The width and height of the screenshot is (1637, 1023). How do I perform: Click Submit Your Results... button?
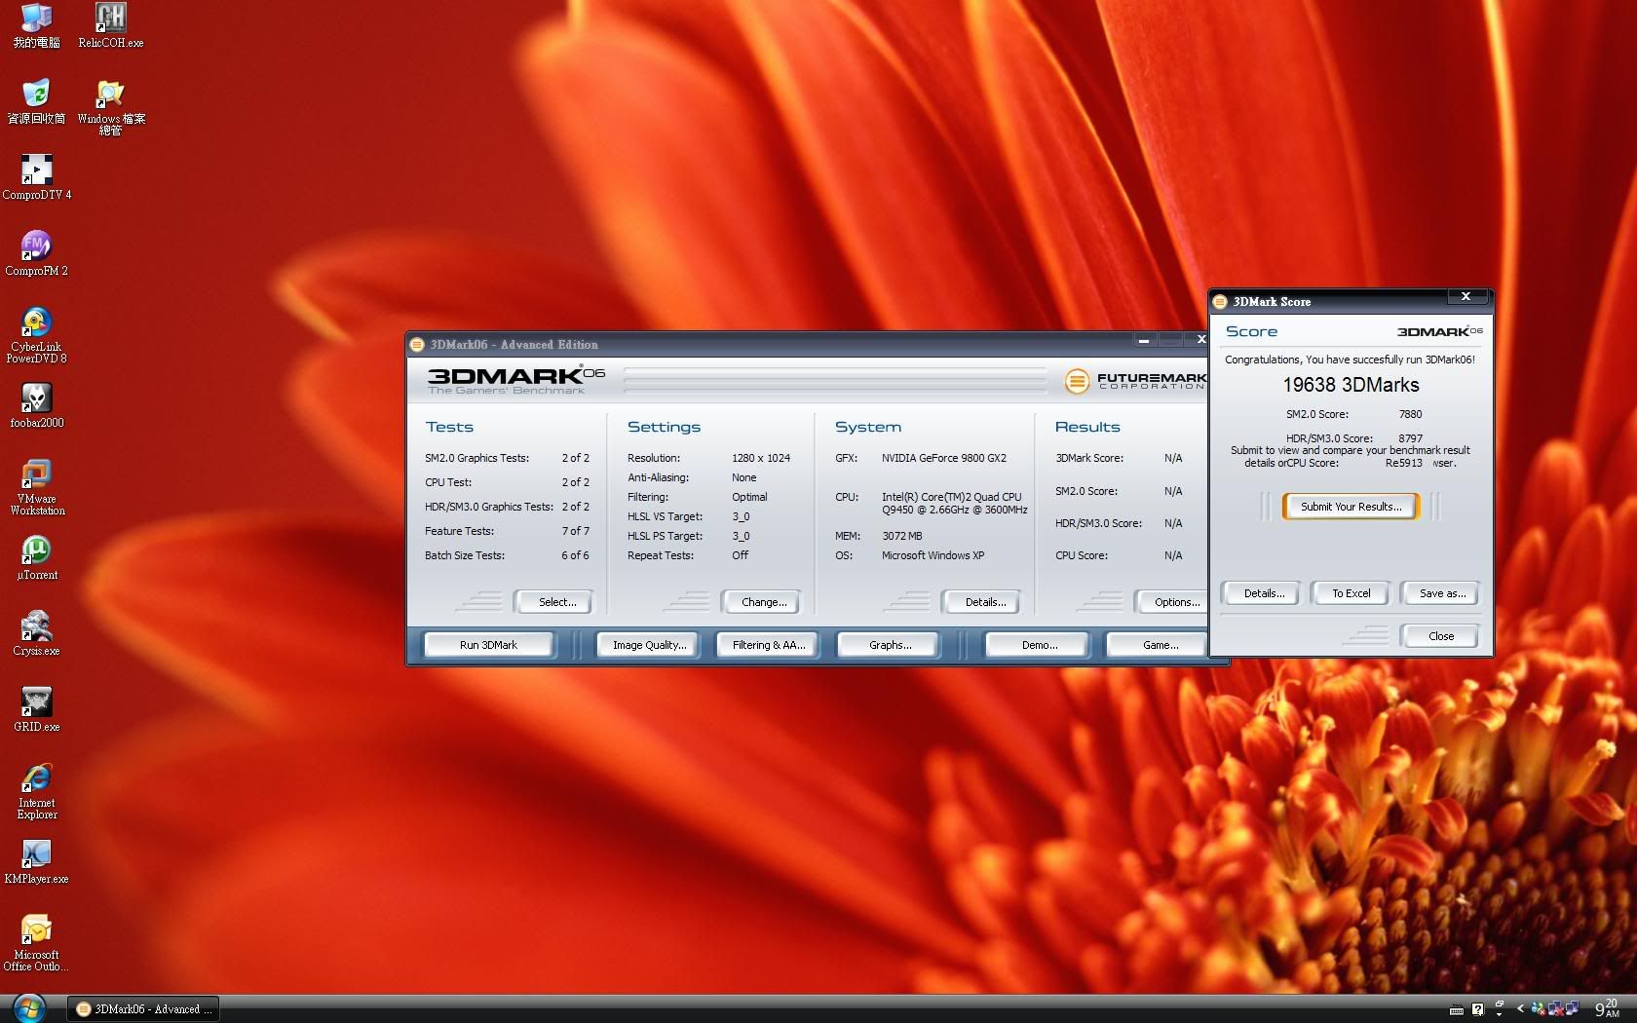click(x=1351, y=507)
